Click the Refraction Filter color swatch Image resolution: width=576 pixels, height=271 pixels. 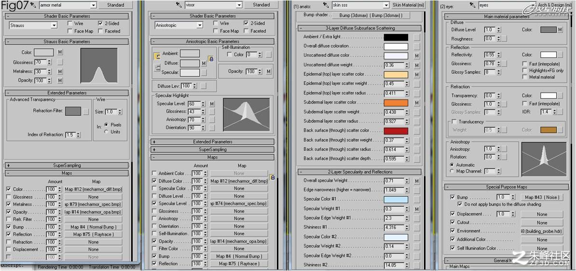pos(73,111)
